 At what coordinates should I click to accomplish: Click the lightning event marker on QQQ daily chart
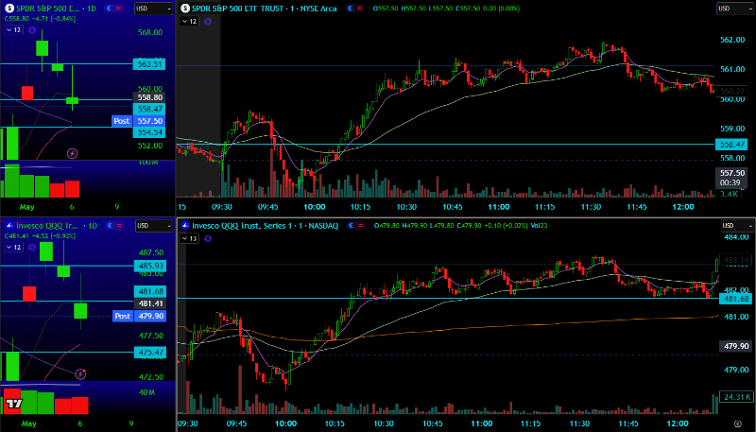[x=81, y=373]
